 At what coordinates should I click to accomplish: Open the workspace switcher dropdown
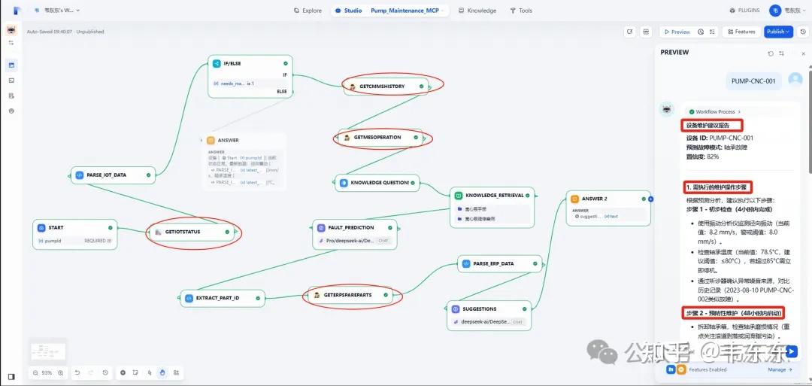point(57,11)
